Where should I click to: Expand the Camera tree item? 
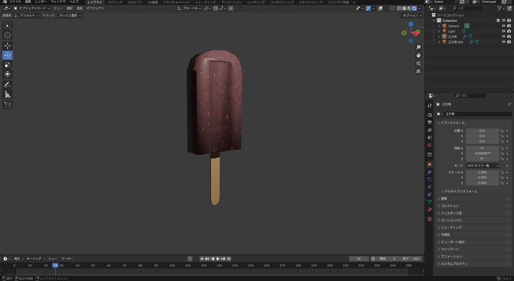(439, 26)
